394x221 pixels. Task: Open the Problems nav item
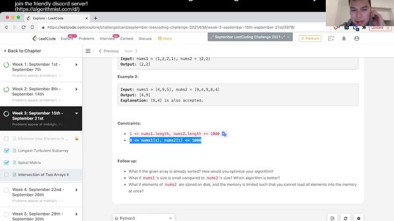click(86, 39)
